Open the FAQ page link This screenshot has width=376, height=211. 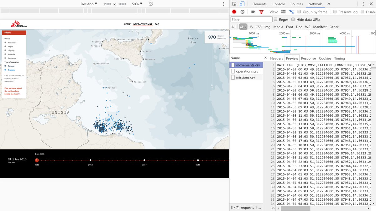[157, 24]
